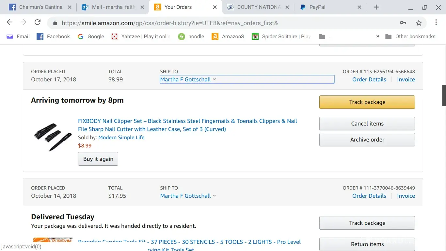The image size is (446, 251).
Task: Bookmark this page with the star icon
Action: [x=419, y=23]
